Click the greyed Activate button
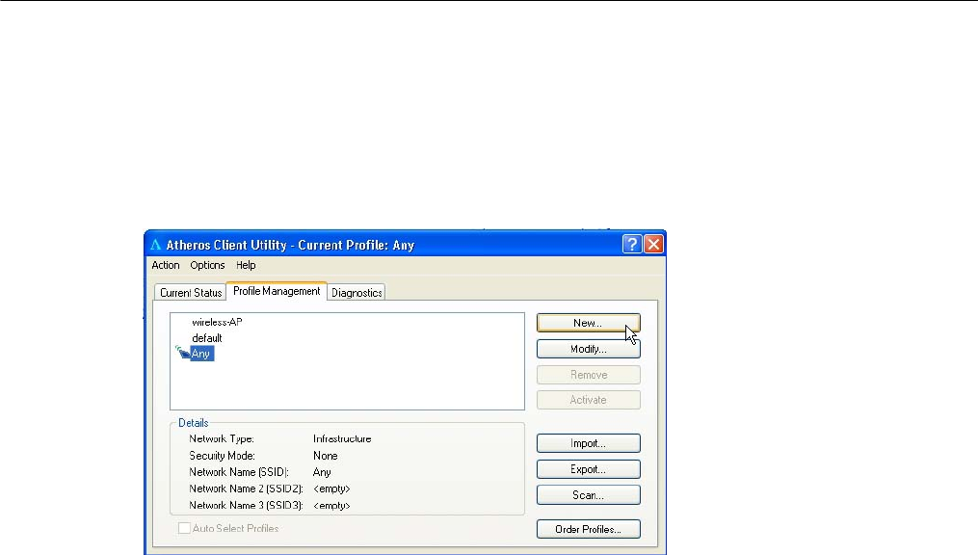 pyautogui.click(x=588, y=400)
